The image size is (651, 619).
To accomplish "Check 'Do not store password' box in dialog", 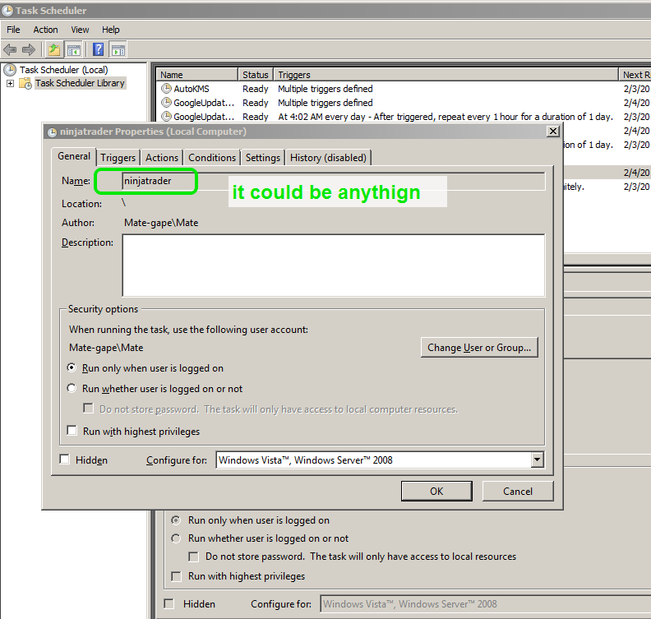I will [89, 409].
